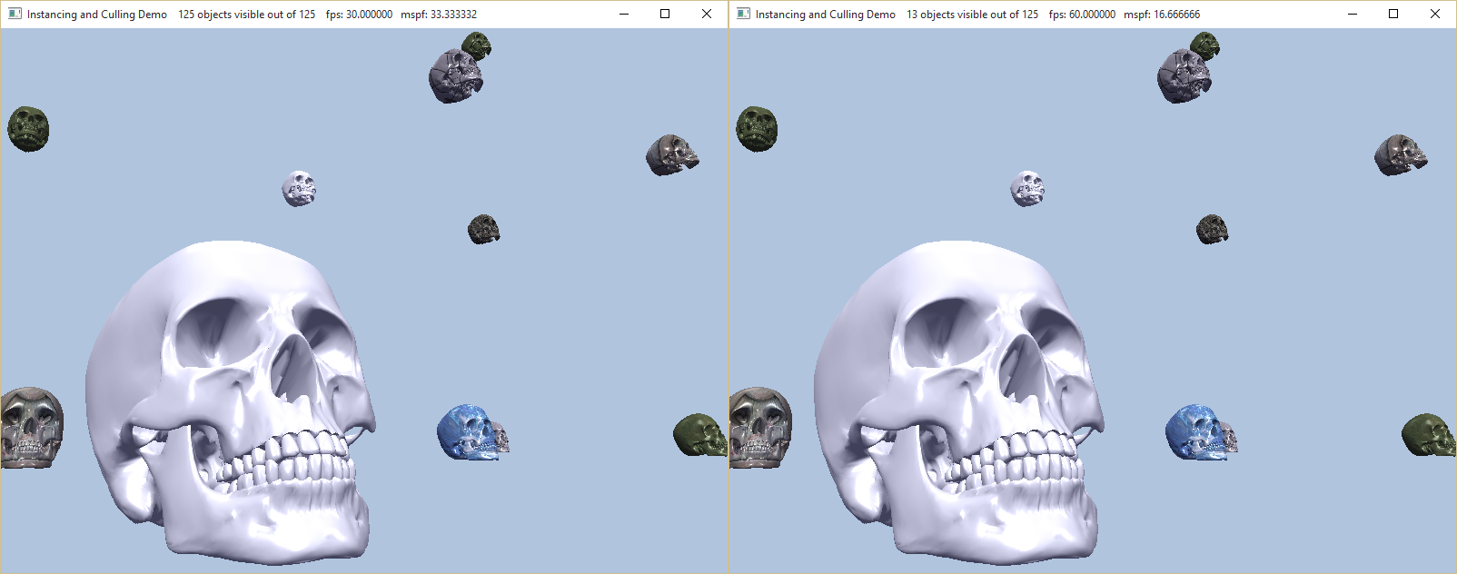The width and height of the screenshot is (1457, 574).
Task: Click the cracked gray skull atop right window
Action: click(x=1183, y=76)
